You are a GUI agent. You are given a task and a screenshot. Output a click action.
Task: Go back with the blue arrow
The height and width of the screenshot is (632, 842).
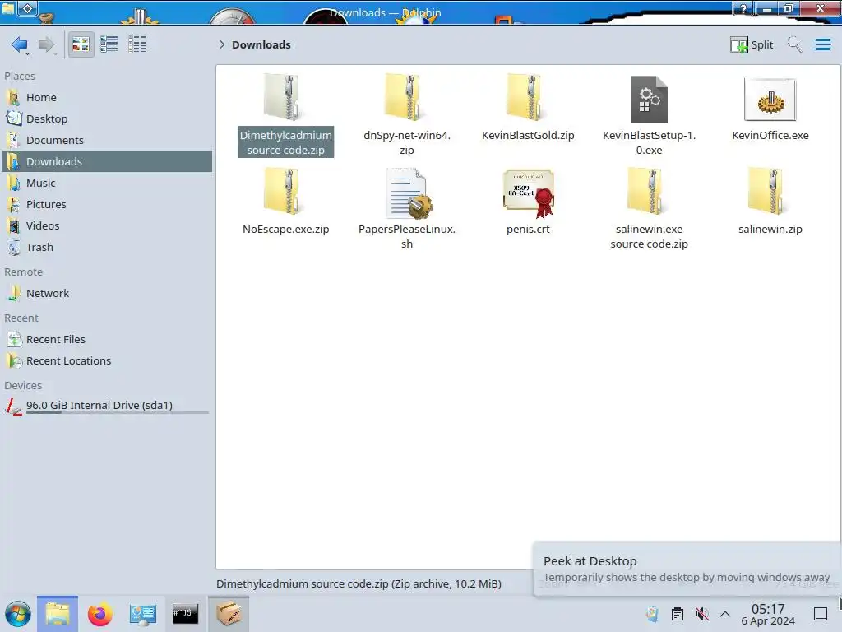click(20, 44)
